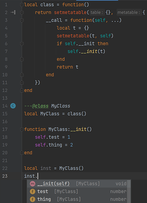The width and height of the screenshot is (147, 203).
Task: Click the class gutter icon on line 14
Action: [x=13, y=106]
